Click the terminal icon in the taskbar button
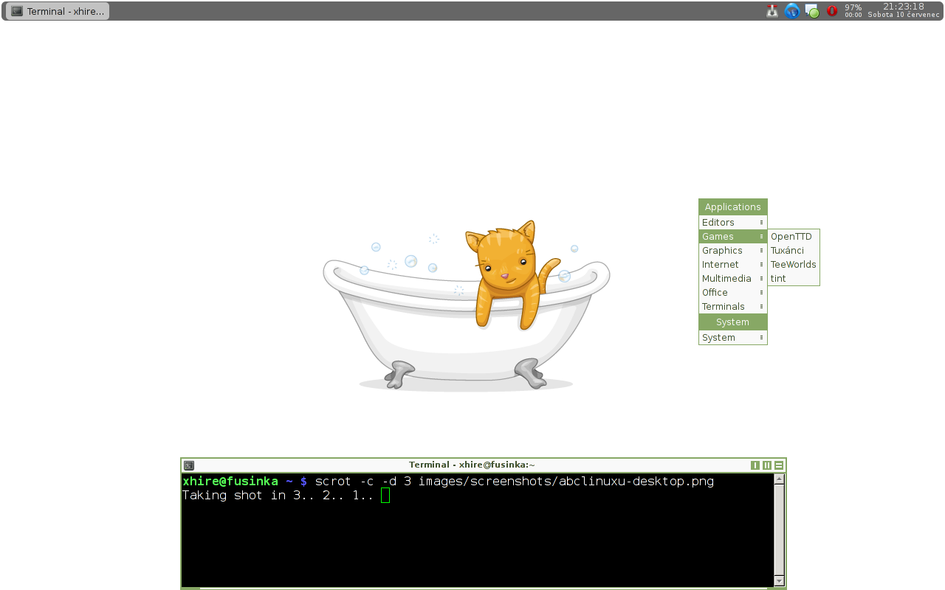Screen dimensions: 945x590 click(17, 11)
